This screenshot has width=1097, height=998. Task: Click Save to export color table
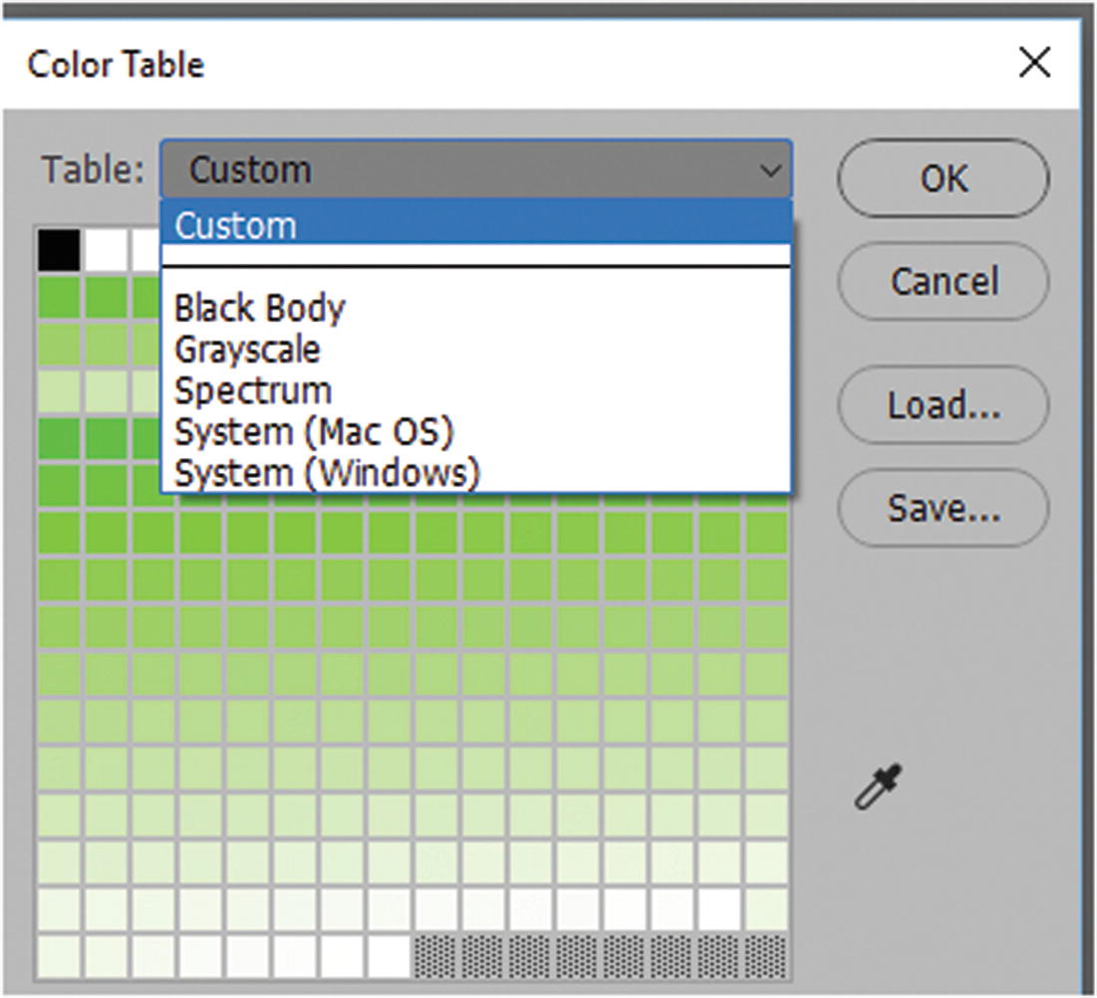tap(943, 509)
